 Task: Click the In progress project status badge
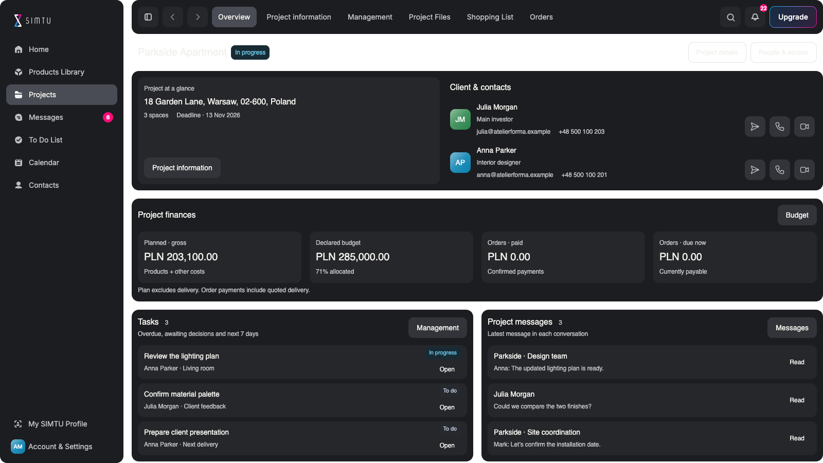(x=250, y=52)
